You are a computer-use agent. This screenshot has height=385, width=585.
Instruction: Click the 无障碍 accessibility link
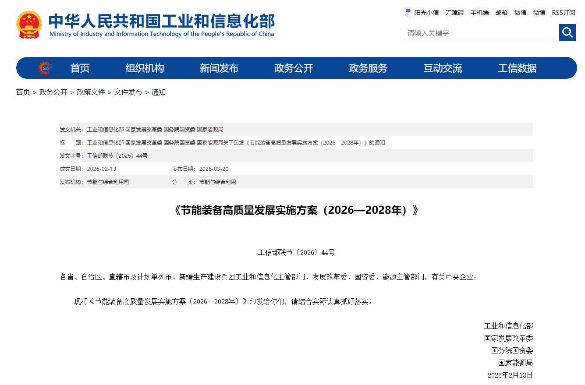pos(454,13)
